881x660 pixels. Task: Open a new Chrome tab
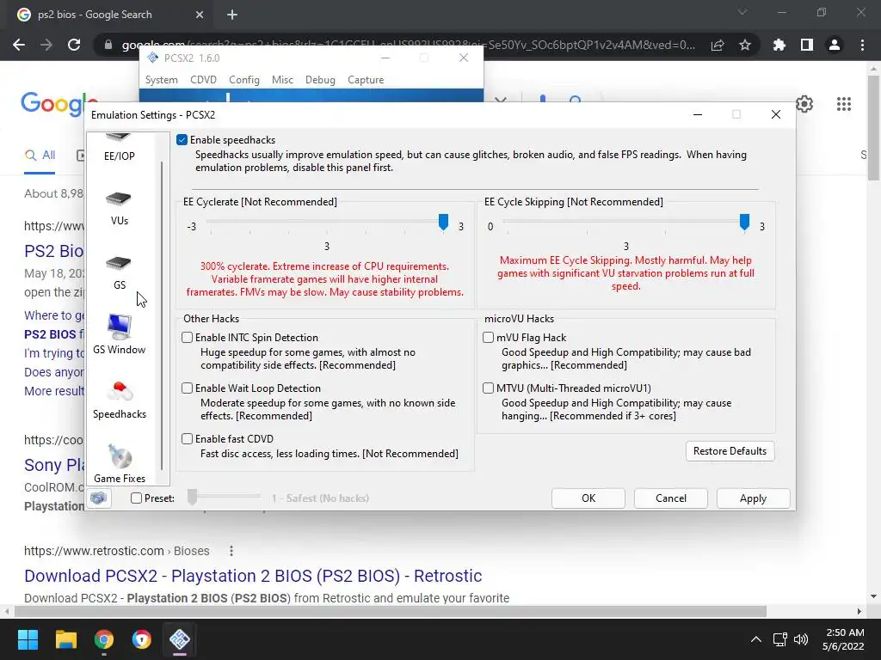coord(232,15)
